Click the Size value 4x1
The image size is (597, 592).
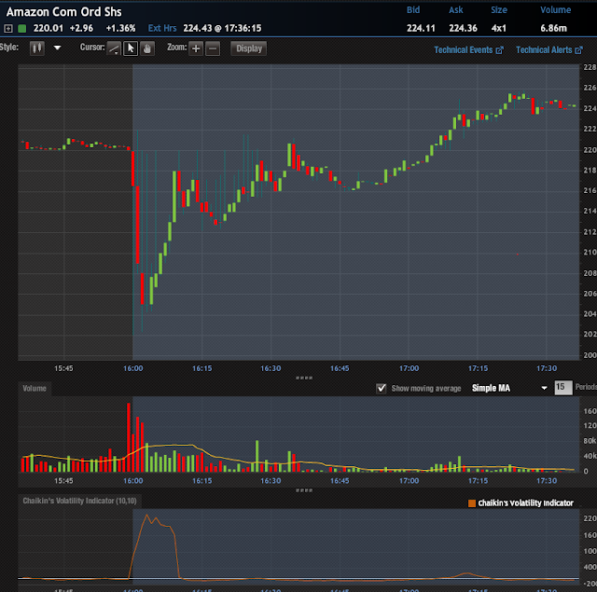click(499, 28)
